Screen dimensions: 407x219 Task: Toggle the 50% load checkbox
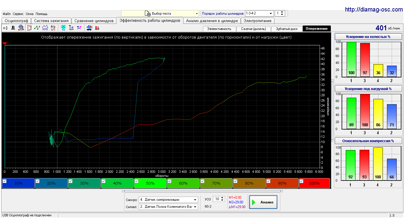[x=136, y=181]
